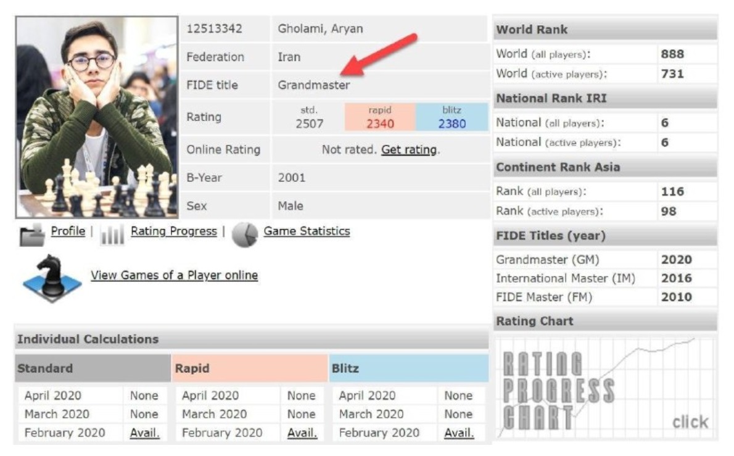Click the name Gholami, Aryan
This screenshot has height=456, width=734.
[320, 29]
